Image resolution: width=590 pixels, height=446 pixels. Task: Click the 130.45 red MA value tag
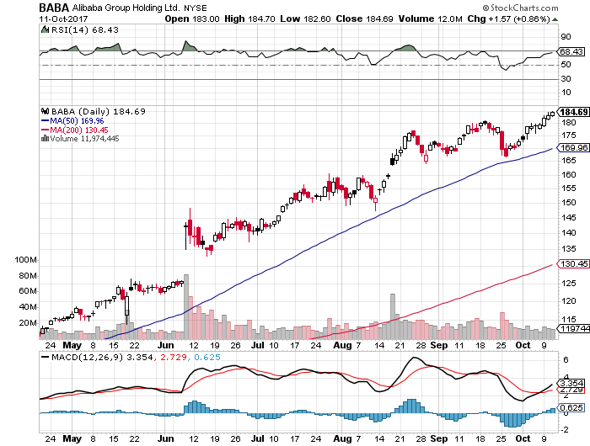coord(574,263)
